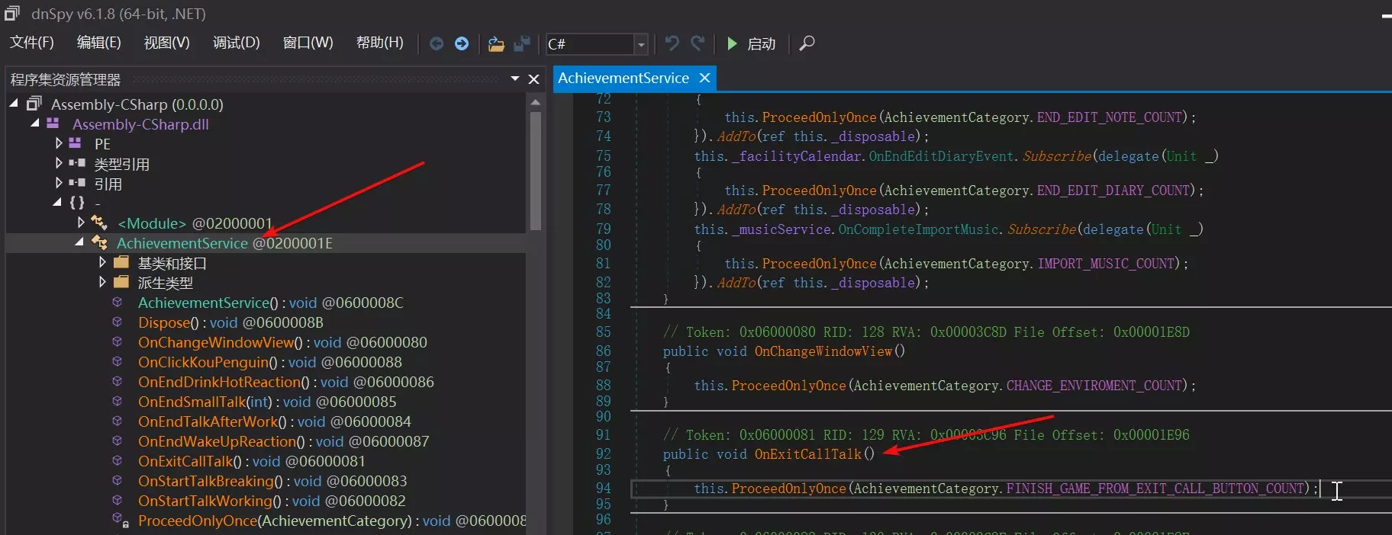
Task: Click the open file folder icon
Action: pyautogui.click(x=496, y=43)
